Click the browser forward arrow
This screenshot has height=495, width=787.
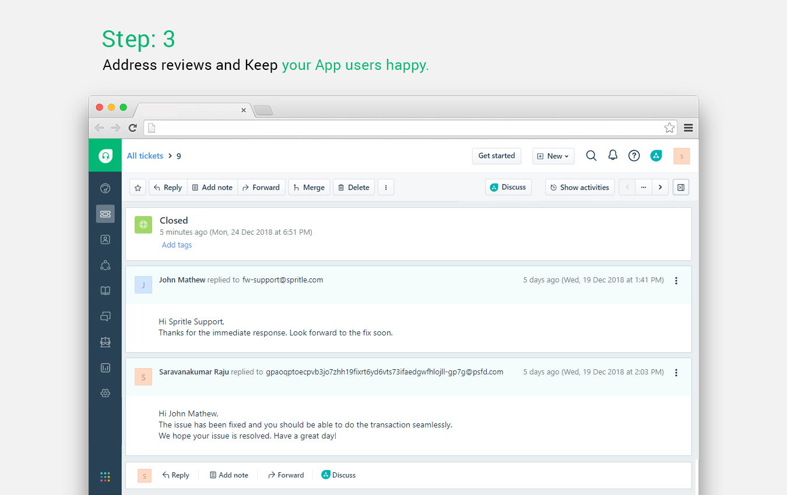point(115,128)
